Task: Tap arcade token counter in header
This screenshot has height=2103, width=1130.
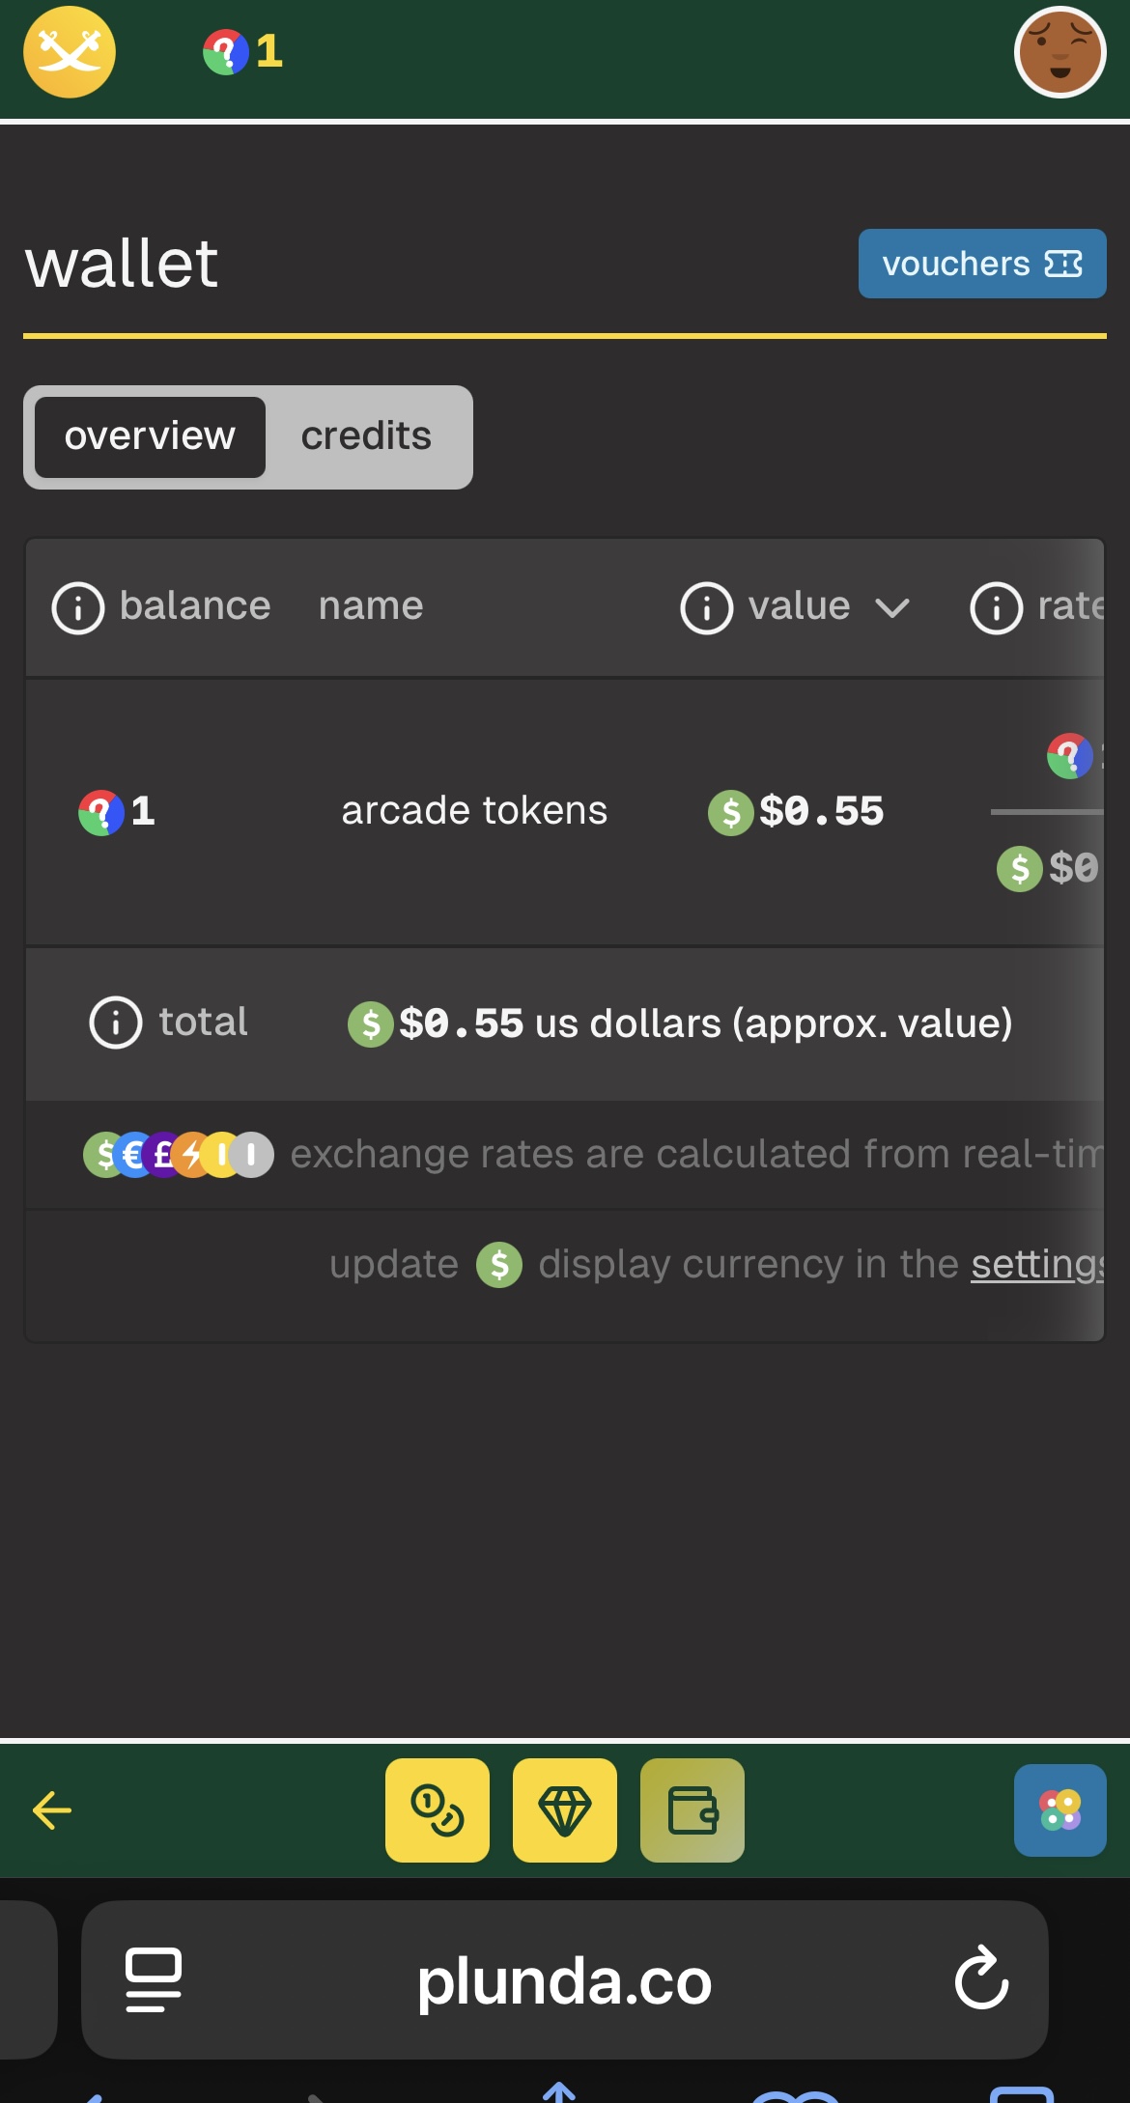Action: 243,52
